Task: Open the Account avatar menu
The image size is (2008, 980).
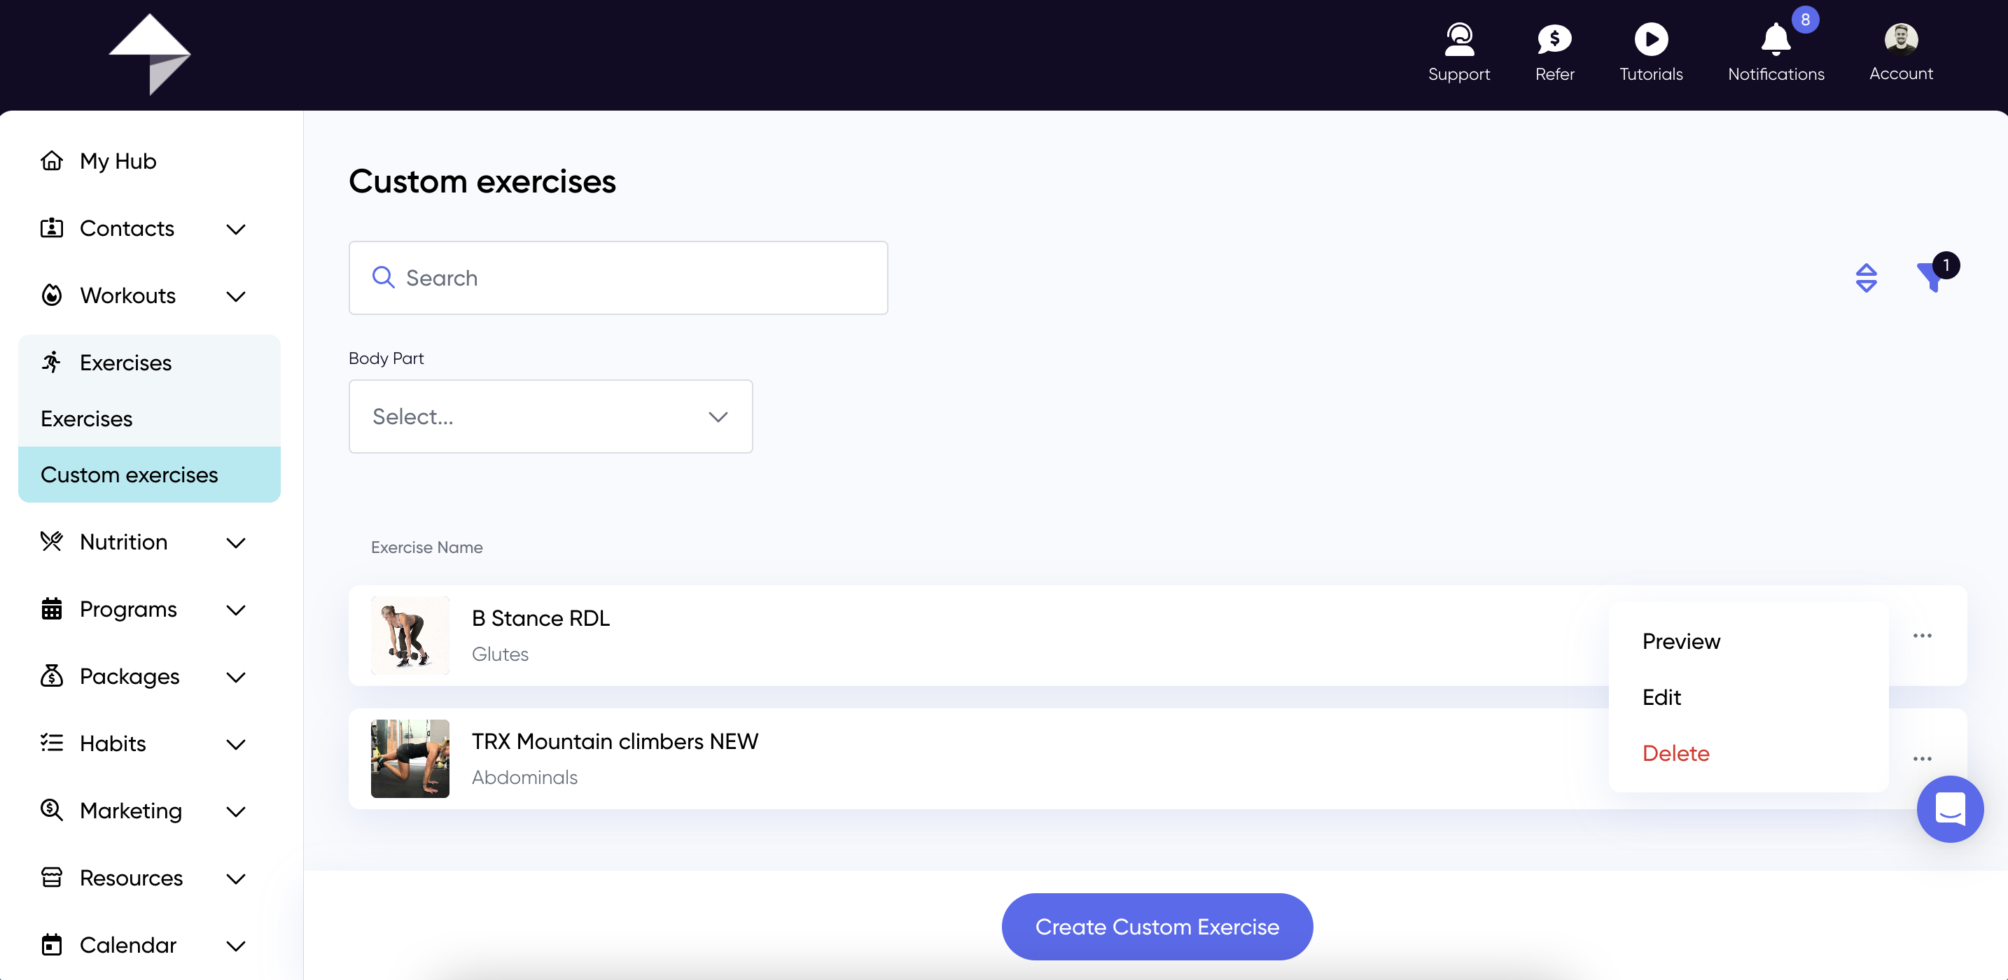Action: (x=1900, y=39)
